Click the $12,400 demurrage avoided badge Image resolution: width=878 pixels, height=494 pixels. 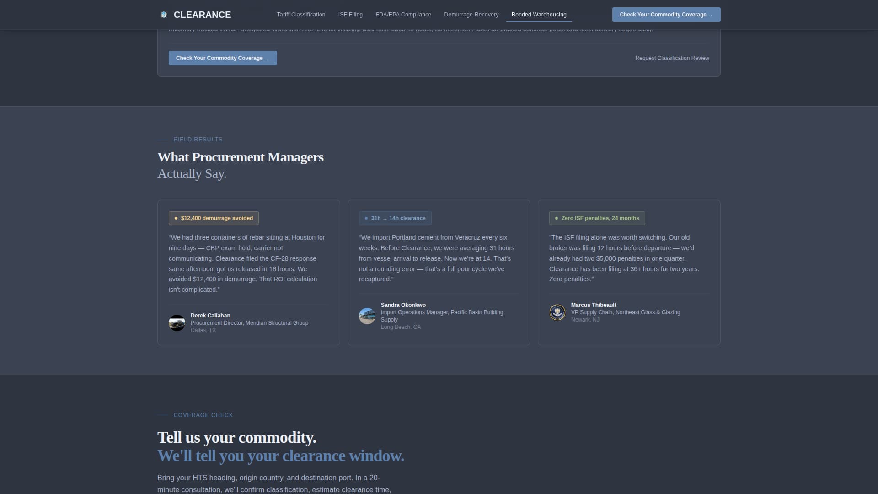[214, 218]
